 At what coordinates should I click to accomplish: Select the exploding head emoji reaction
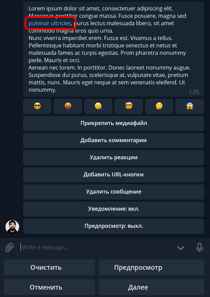pyautogui.click(x=129, y=106)
